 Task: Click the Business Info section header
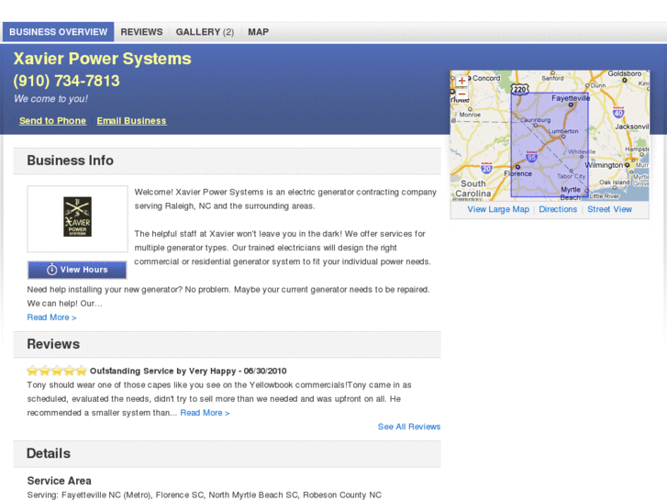click(x=227, y=161)
